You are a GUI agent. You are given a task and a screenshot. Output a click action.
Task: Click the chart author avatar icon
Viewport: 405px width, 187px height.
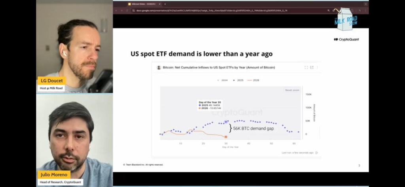click(x=159, y=68)
